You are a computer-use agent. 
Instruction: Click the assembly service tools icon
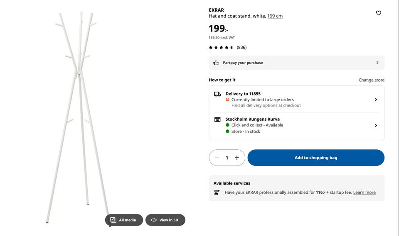coord(217,192)
